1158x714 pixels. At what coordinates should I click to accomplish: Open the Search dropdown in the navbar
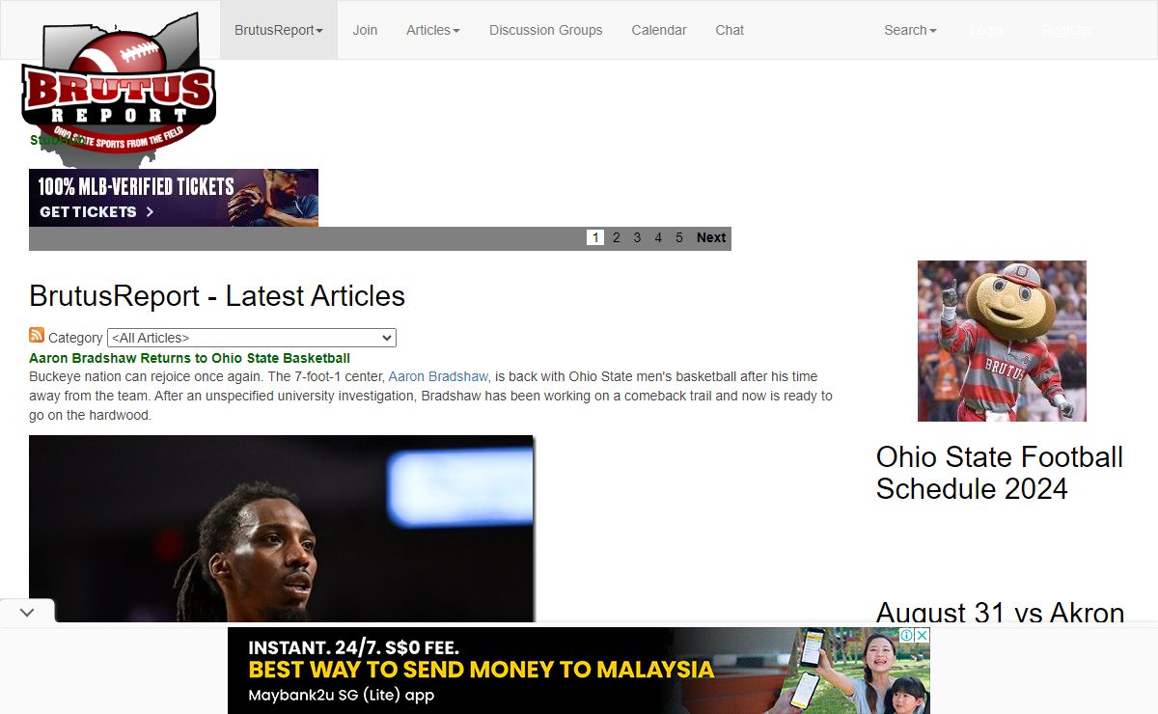[910, 30]
